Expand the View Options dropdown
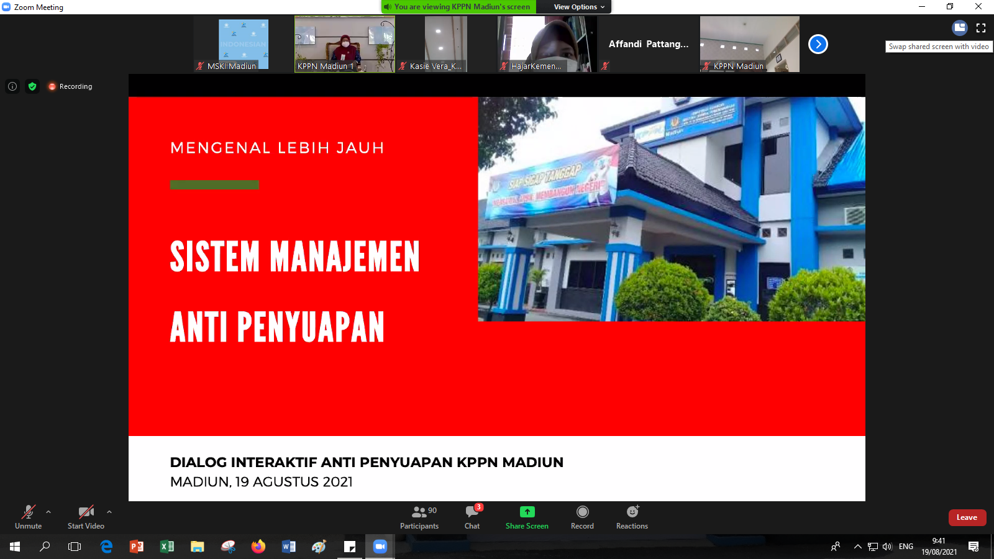Viewport: 994px width, 559px height. 579,7
